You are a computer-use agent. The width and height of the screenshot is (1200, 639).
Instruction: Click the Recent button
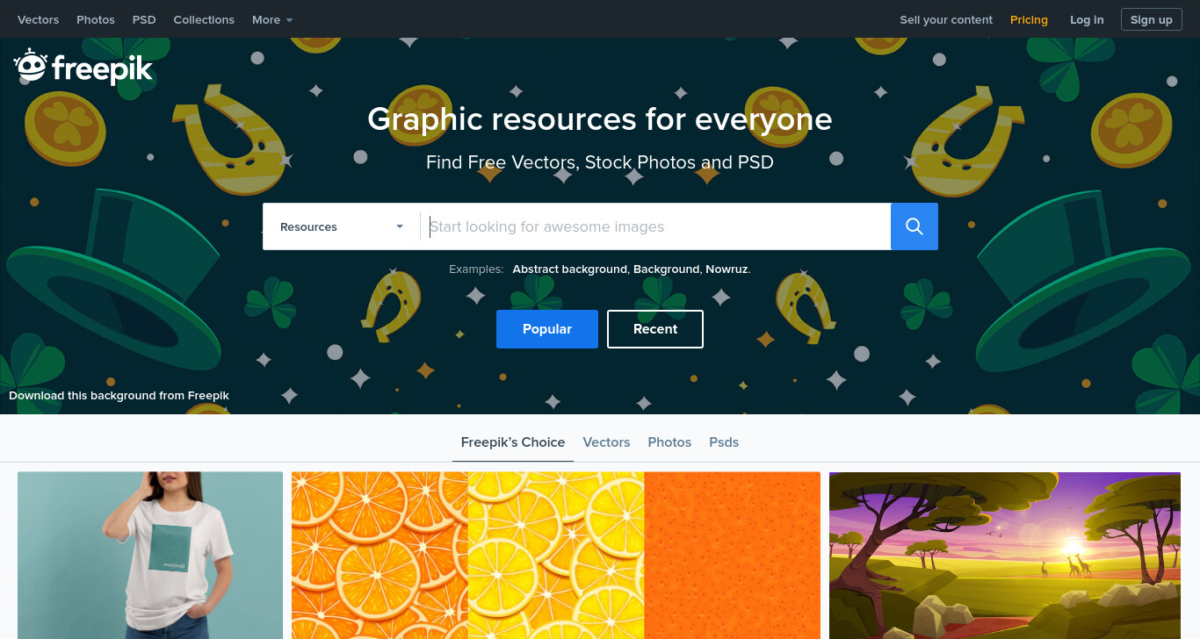(655, 329)
